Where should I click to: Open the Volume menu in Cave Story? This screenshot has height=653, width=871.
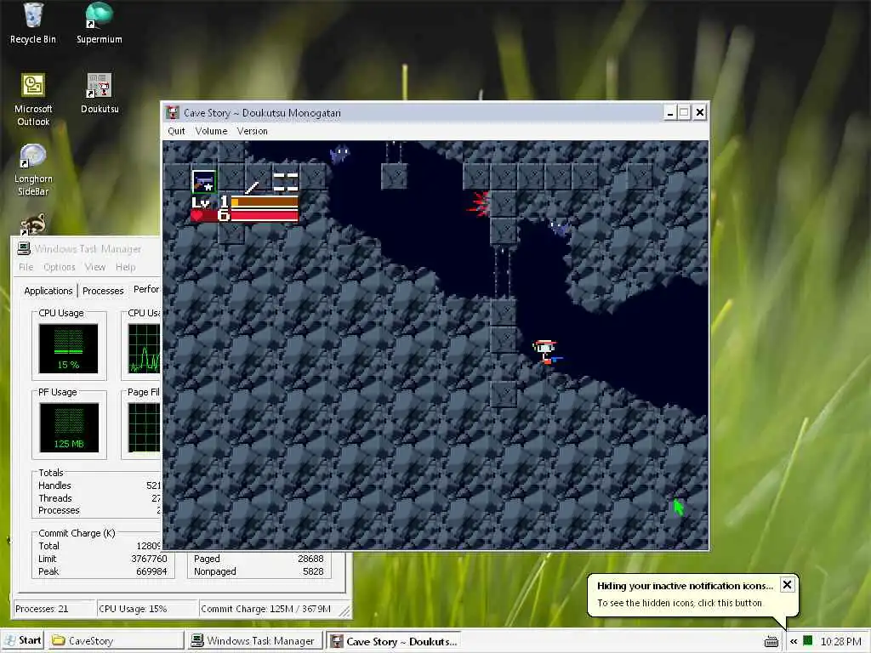pos(211,131)
